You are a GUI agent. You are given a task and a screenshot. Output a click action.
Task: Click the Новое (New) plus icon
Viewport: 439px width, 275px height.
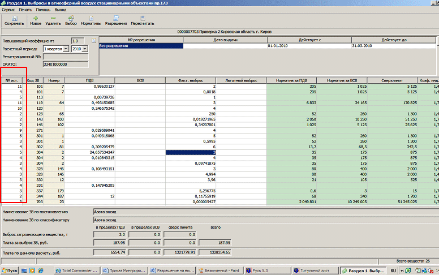36,19
